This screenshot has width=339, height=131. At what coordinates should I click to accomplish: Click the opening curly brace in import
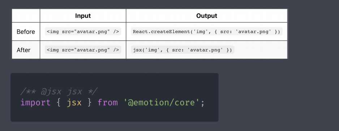click(x=59, y=102)
